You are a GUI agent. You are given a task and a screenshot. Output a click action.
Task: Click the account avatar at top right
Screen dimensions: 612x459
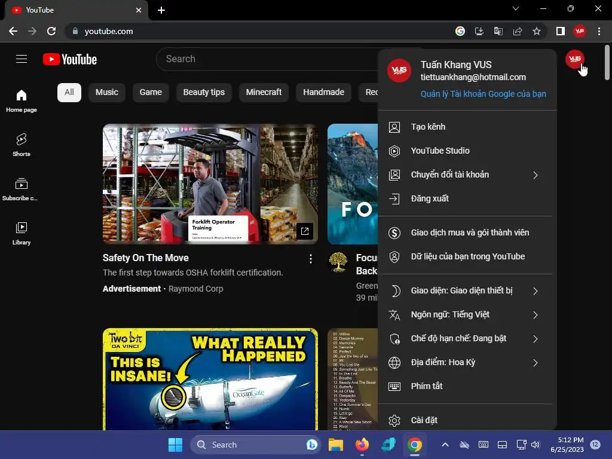tap(574, 59)
